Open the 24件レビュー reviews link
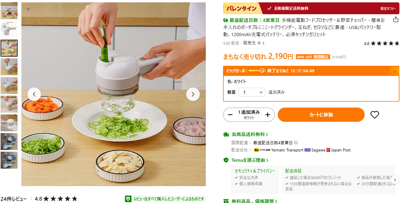 14,199
